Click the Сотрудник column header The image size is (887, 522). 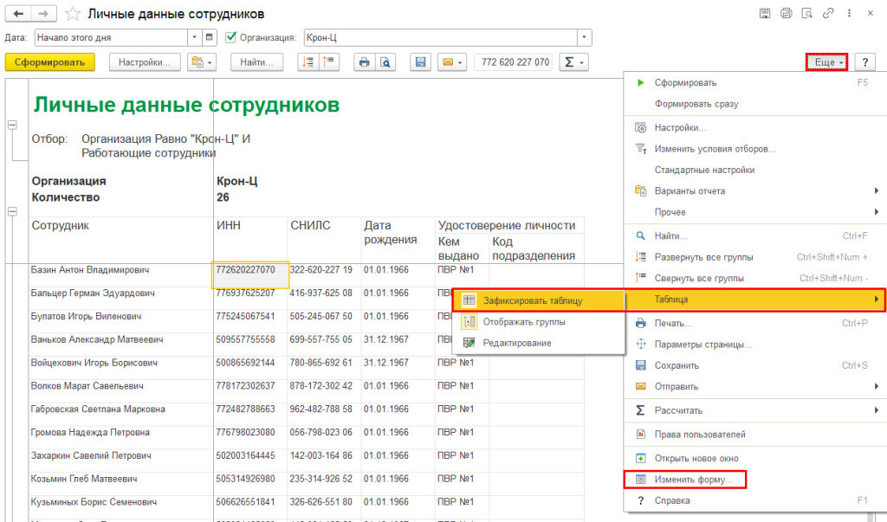[x=60, y=225]
